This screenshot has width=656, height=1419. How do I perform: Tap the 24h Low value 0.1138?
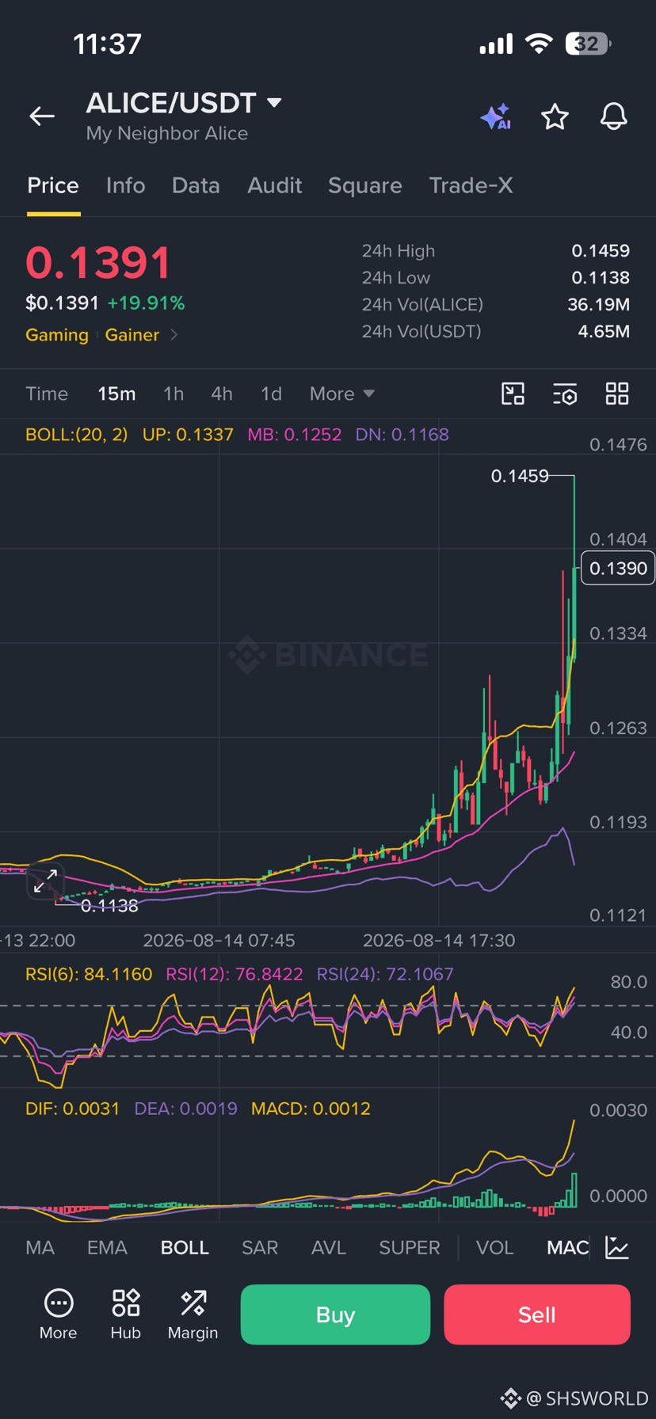[x=601, y=278]
